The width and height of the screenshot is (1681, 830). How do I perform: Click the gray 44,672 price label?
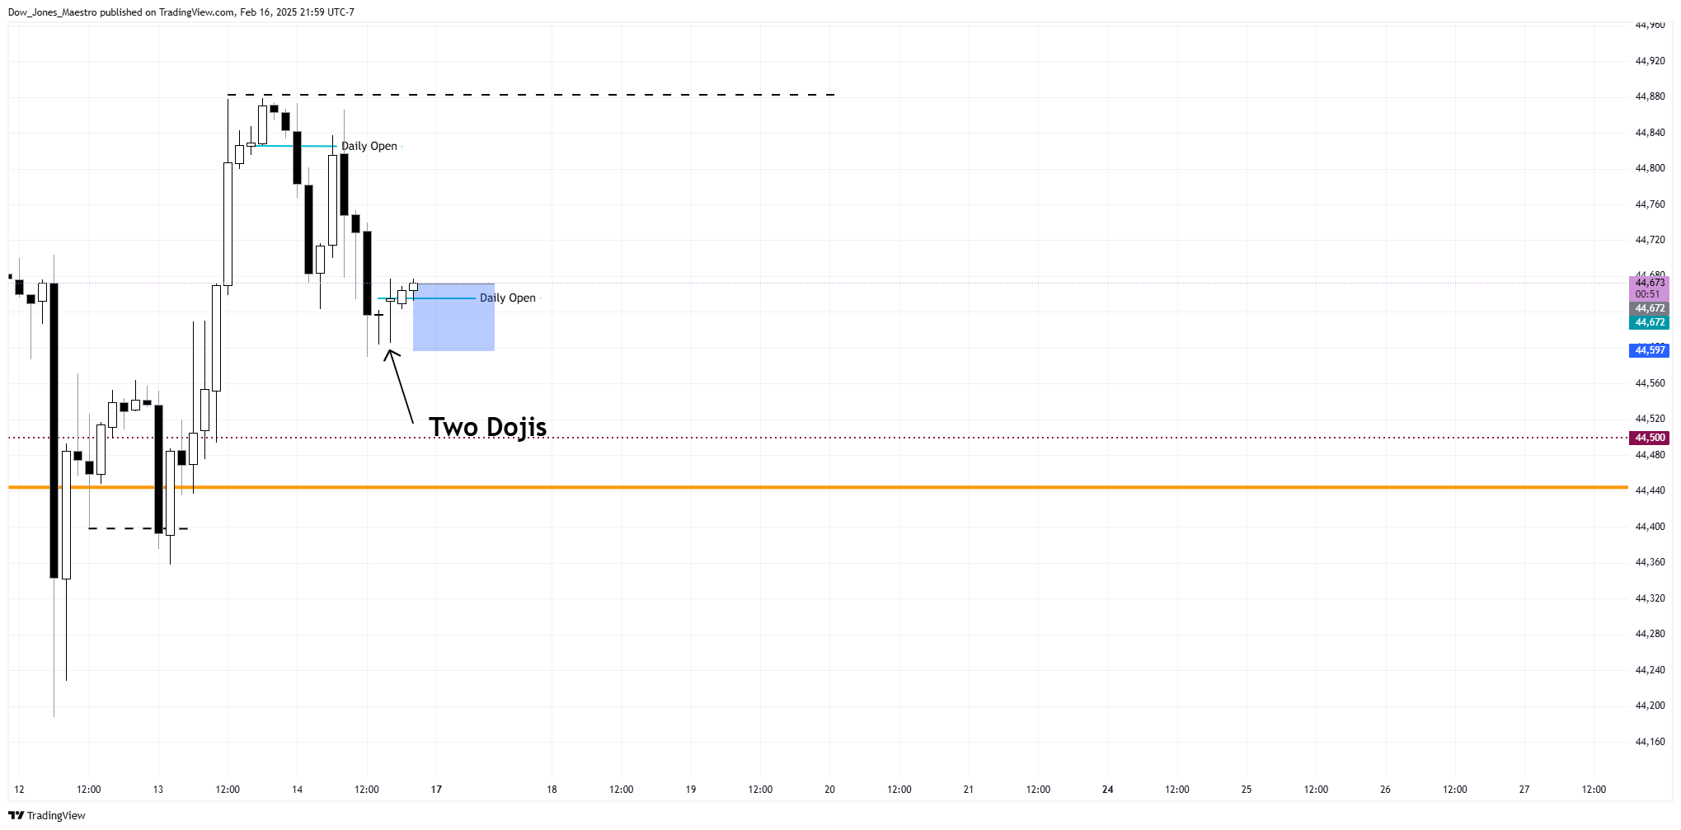click(x=1650, y=308)
